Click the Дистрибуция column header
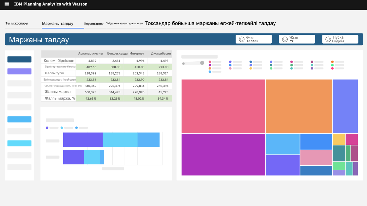367x206 pixels. point(161,53)
